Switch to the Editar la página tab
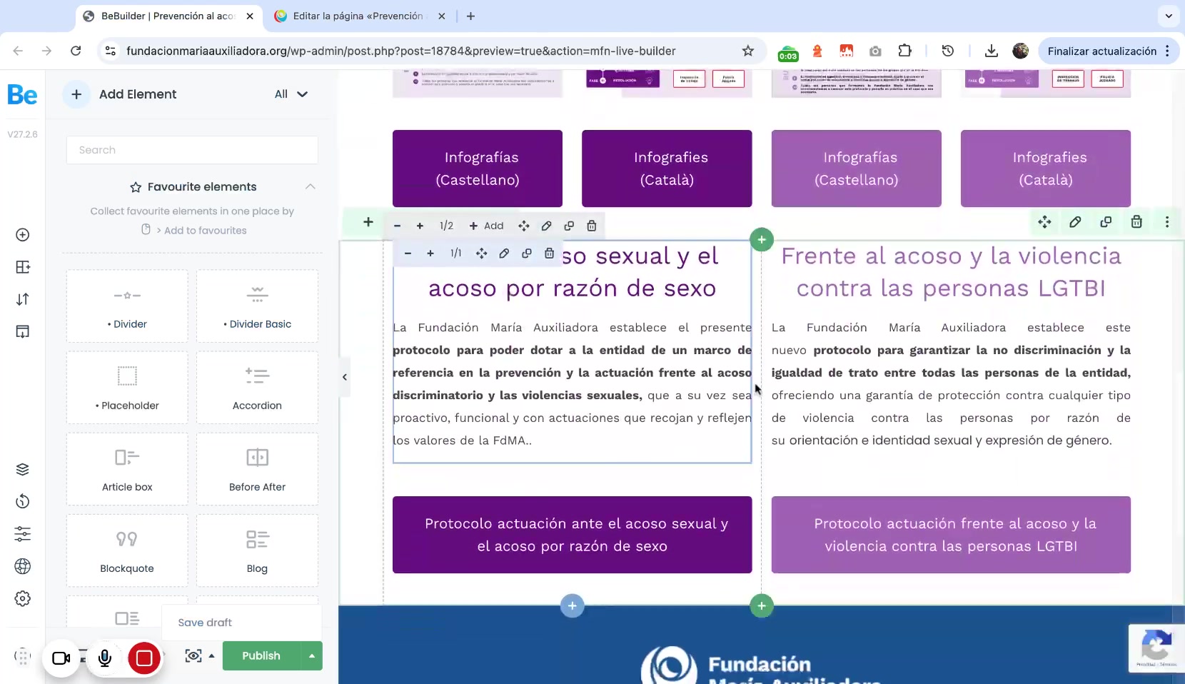The width and height of the screenshot is (1185, 684). (358, 16)
